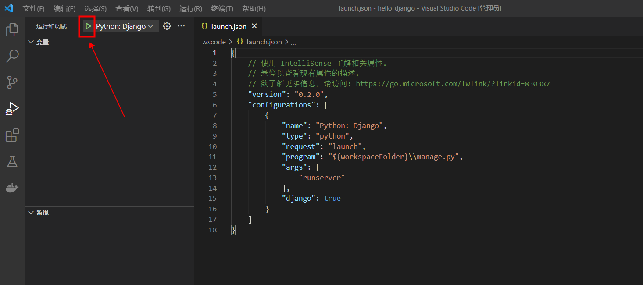Screen dimensions: 643x285
Task: Click the "launch" request value
Action: click(345, 146)
